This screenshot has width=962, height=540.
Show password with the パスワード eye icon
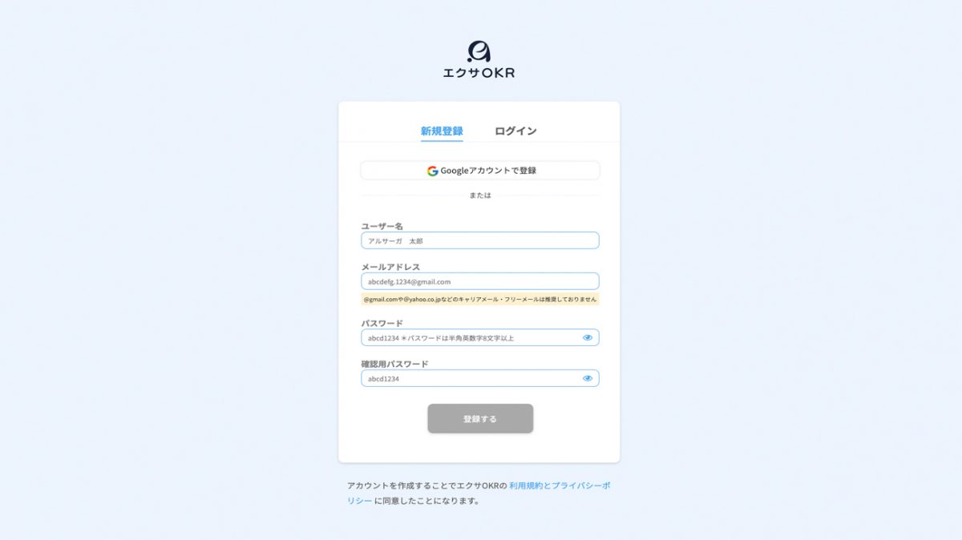[588, 337]
